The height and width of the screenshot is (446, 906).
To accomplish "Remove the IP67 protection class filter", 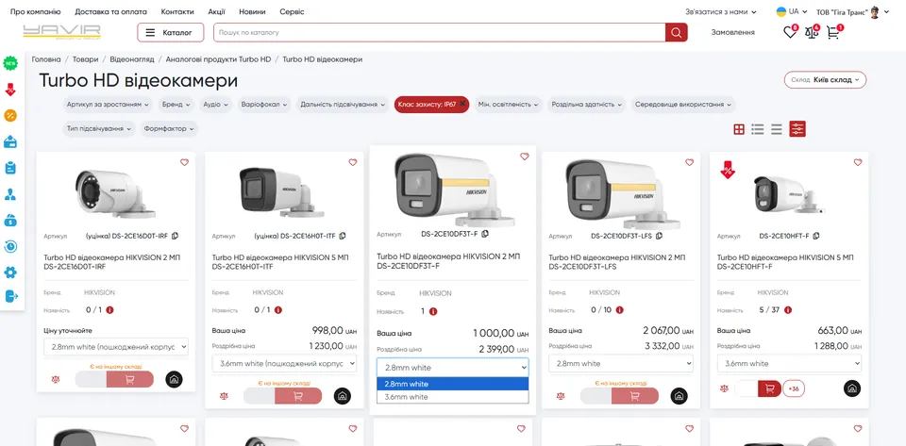I will click(462, 104).
